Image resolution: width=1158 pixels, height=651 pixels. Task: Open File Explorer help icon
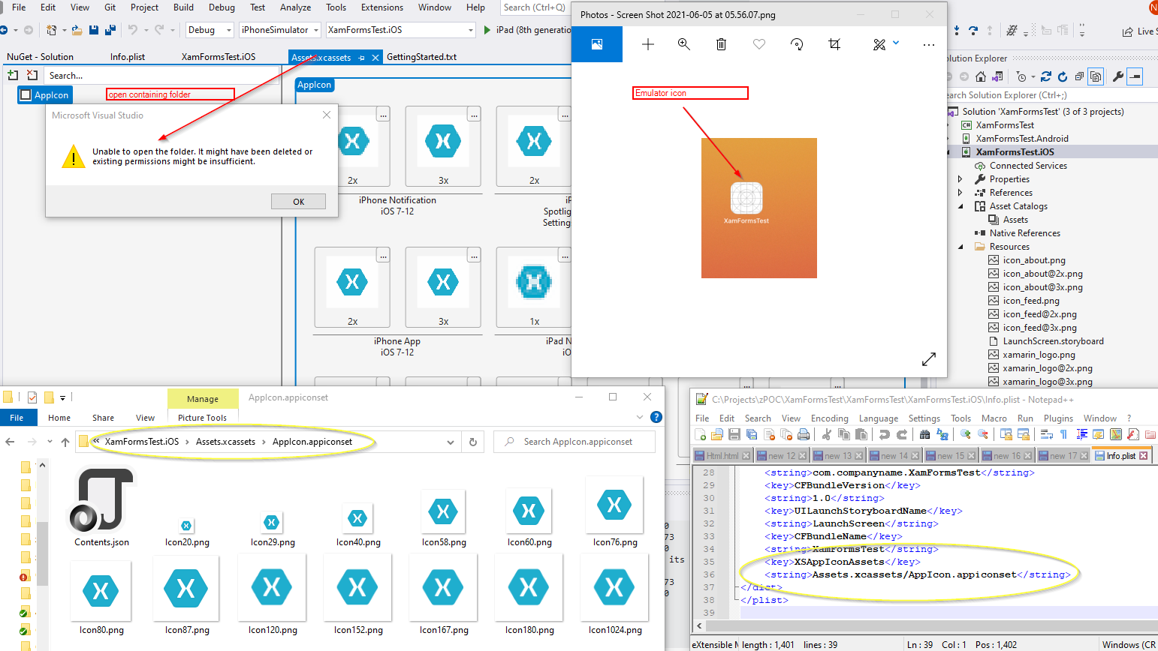(x=656, y=417)
